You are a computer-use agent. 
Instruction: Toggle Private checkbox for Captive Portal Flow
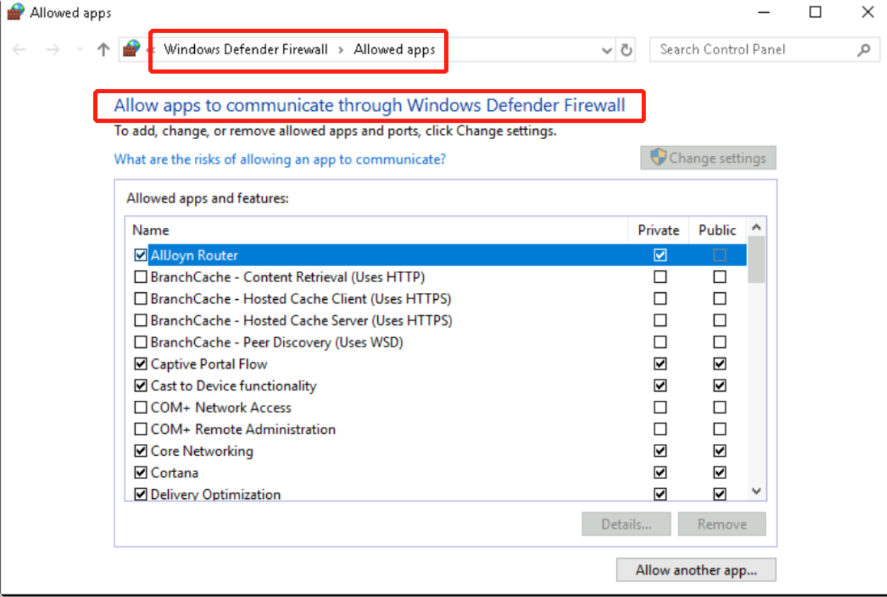click(660, 365)
